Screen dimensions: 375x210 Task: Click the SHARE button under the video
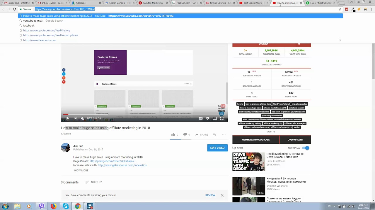[202, 135]
